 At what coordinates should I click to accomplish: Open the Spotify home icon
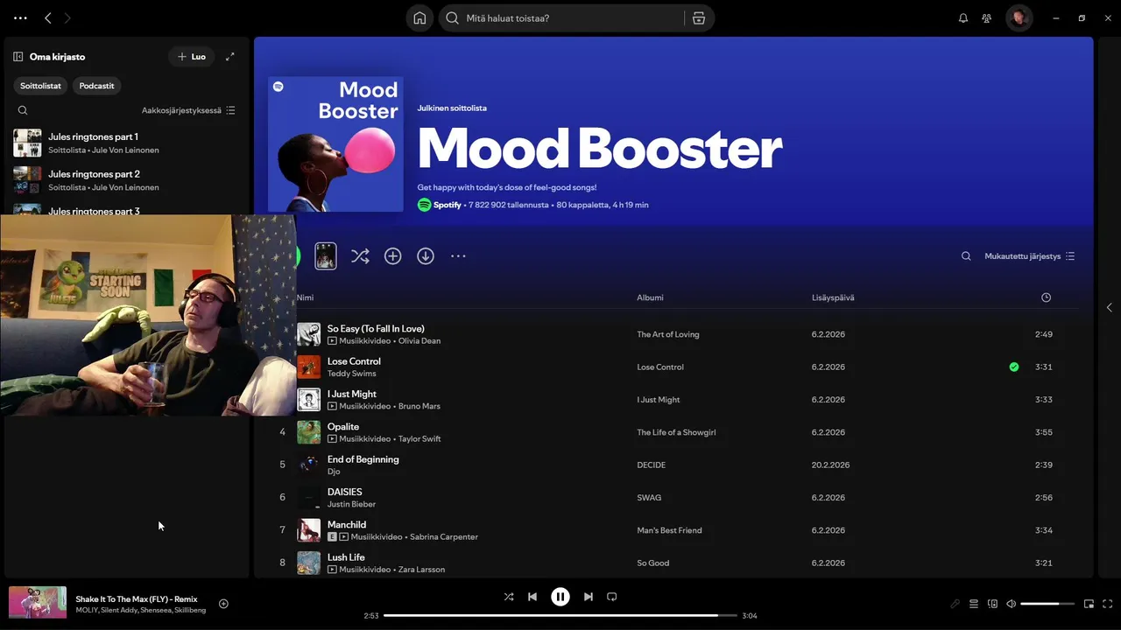point(419,18)
